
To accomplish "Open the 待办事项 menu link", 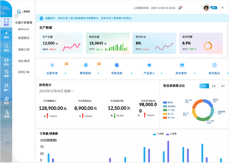I will click(24, 61).
